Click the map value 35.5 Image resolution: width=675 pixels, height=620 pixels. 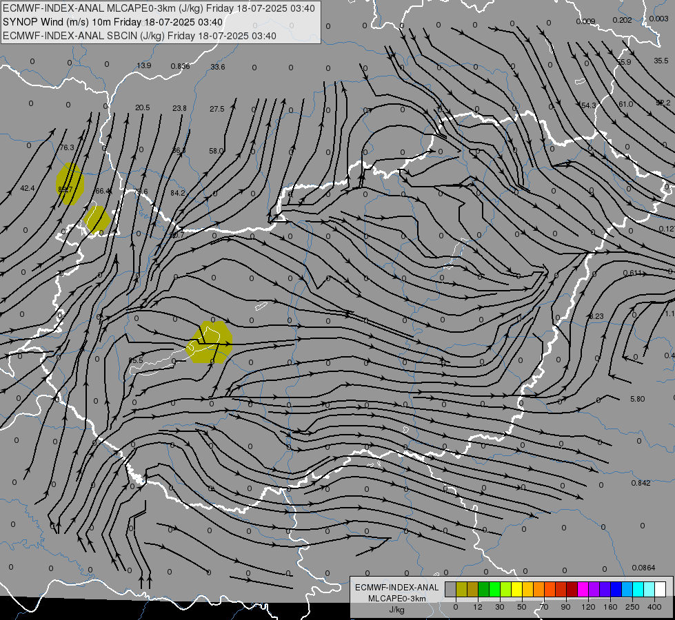pyautogui.click(x=661, y=61)
